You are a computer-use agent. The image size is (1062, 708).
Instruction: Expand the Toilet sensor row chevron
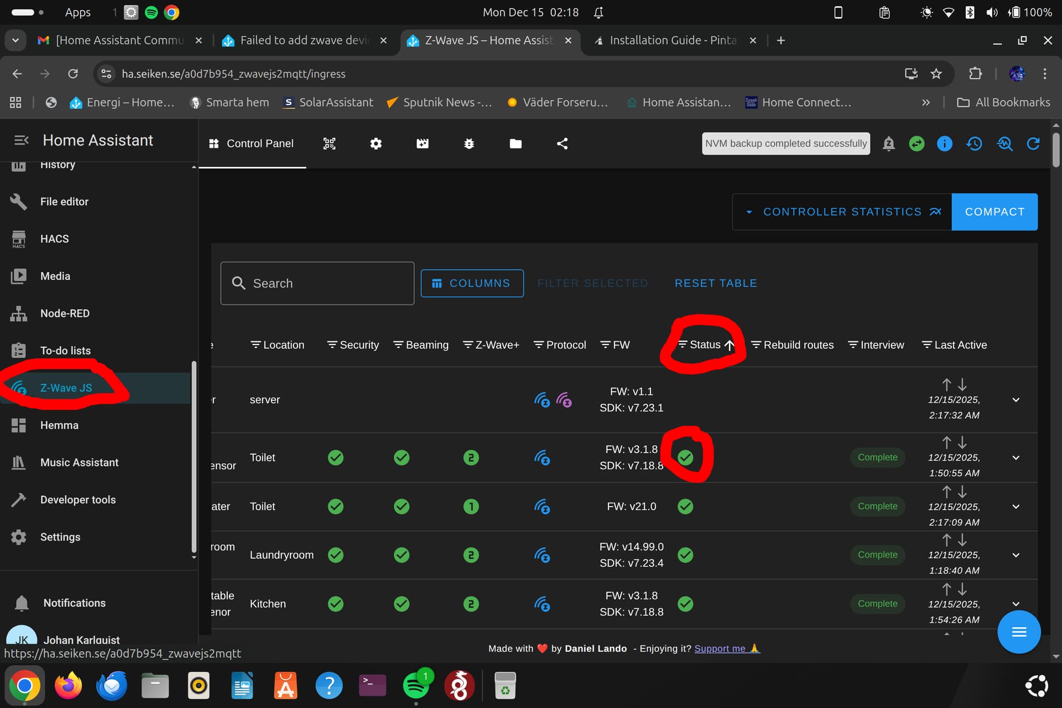click(x=1016, y=457)
